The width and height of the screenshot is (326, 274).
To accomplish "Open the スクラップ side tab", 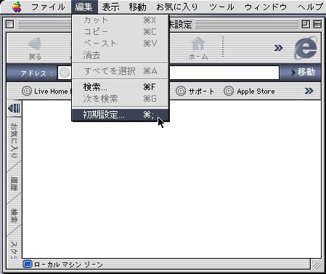I will click(14, 249).
